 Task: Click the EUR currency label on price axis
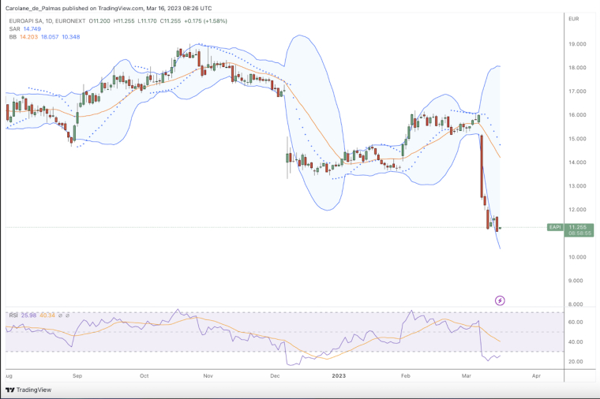tap(573, 17)
